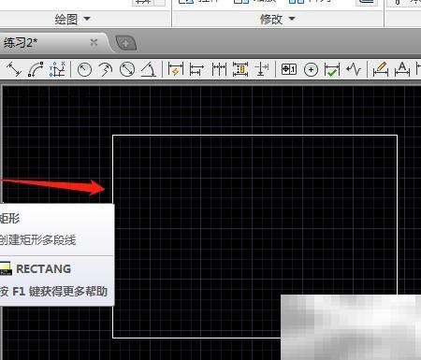Select the Dimension Text Edit tool
421x360 pixels.
[402, 69]
